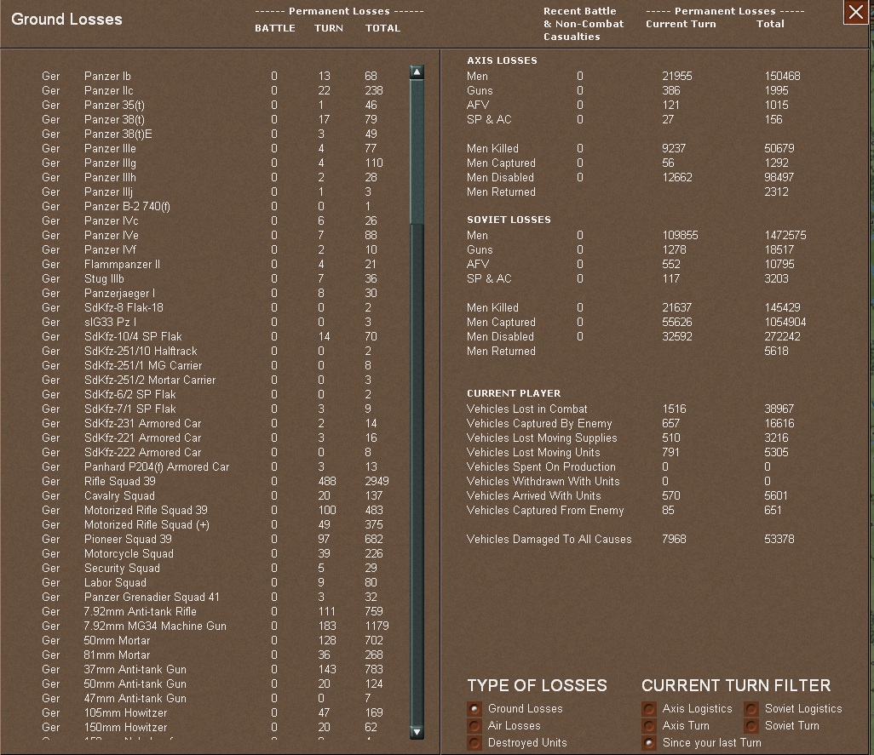Select the 37mm Anti-tank Gun row
Viewport: 874px width, 755px height.
[216, 670]
